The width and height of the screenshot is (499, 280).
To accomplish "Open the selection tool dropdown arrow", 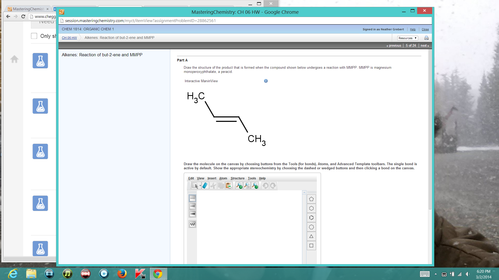I will 200,186.
